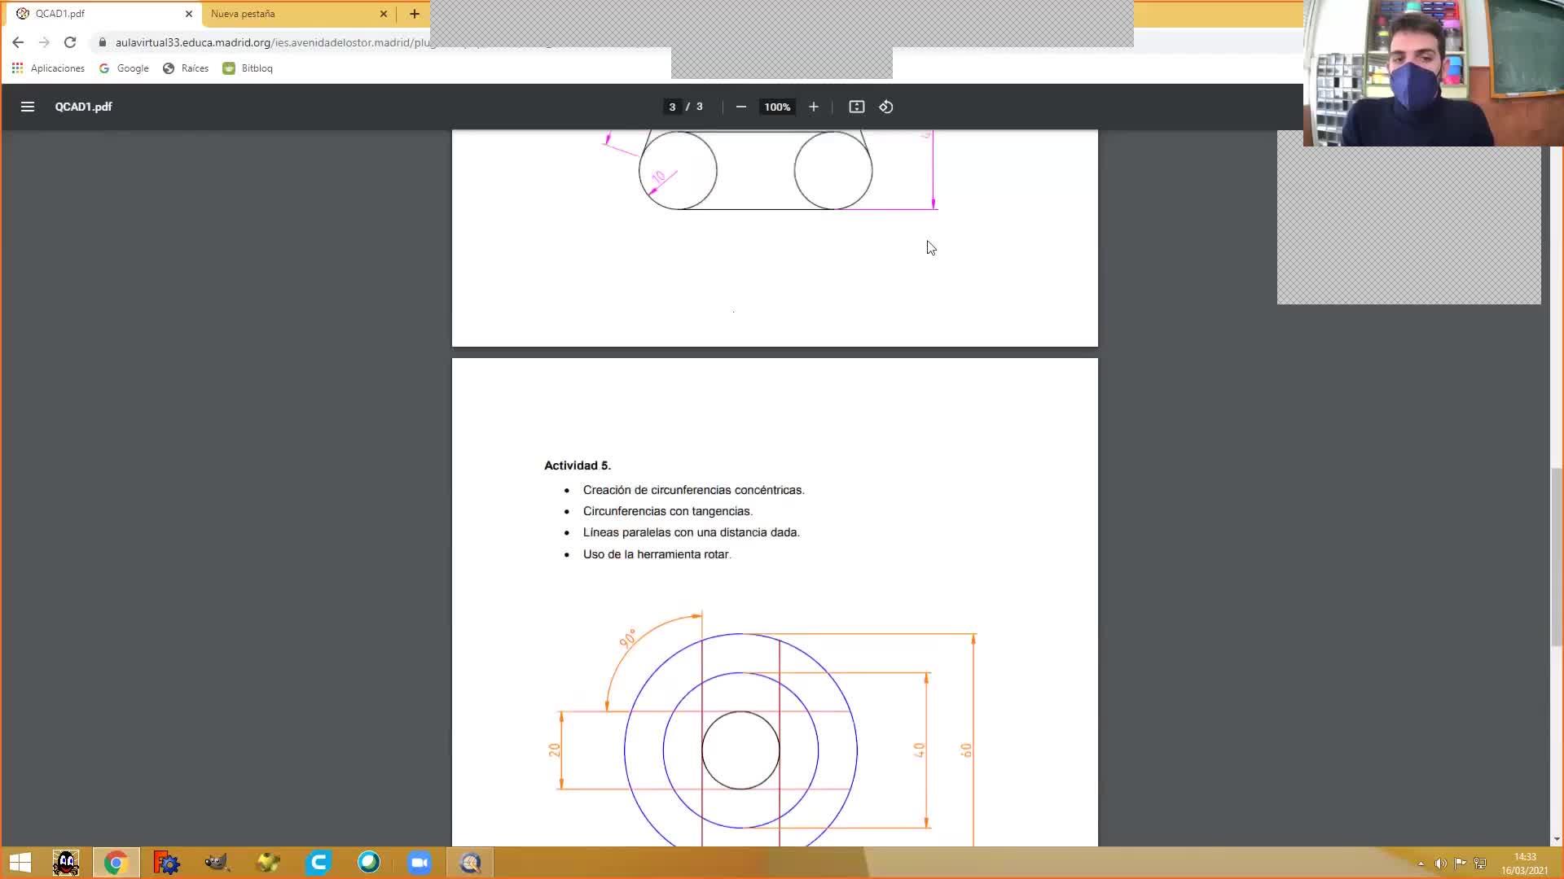
Task: Open the Aplicaciones apps shortcut
Action: point(48,68)
